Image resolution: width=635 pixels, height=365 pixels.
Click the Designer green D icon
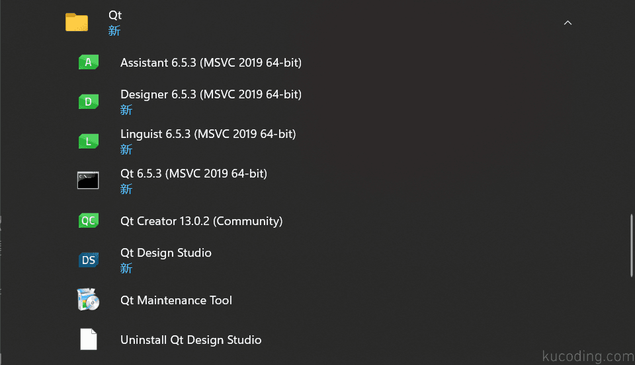click(88, 102)
